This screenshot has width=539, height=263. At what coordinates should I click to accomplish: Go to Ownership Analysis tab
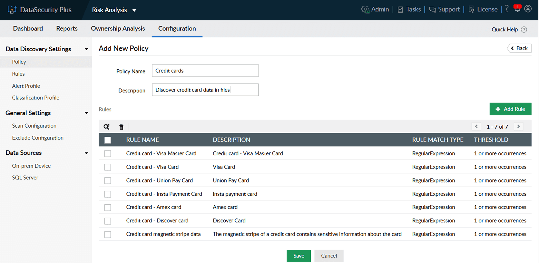coord(118,28)
